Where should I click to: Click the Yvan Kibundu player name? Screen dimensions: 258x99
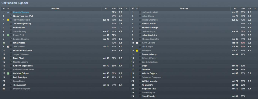point(148,96)
